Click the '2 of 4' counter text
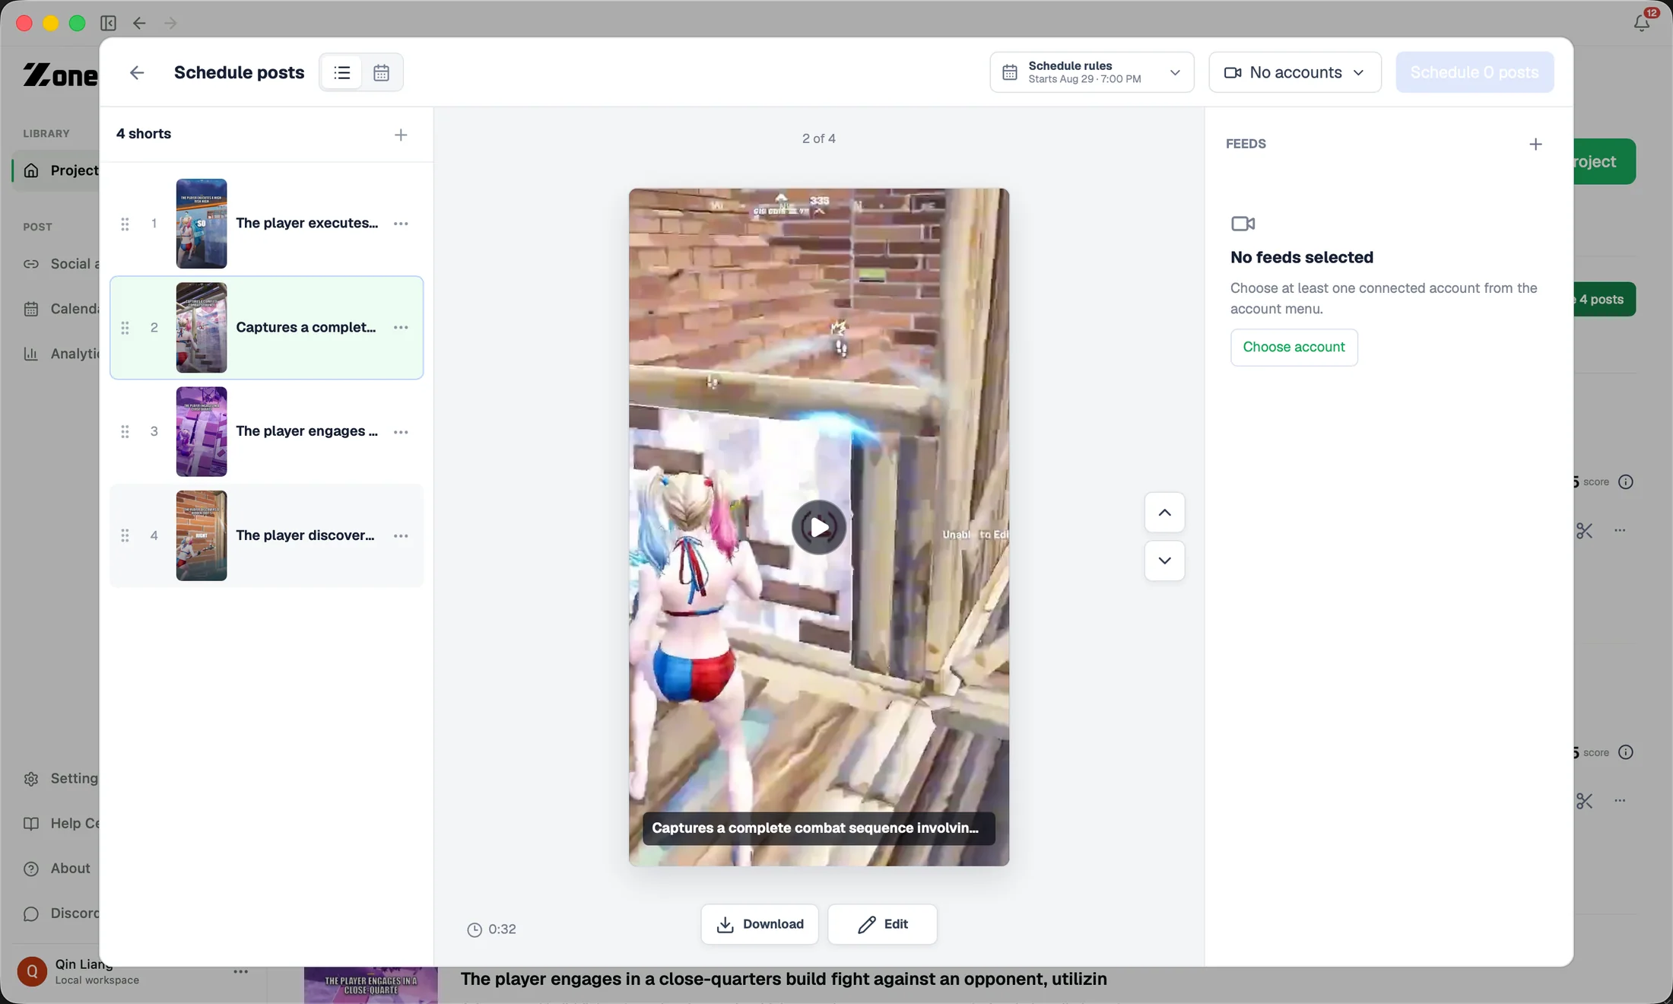The height and width of the screenshot is (1004, 1673). coord(818,138)
